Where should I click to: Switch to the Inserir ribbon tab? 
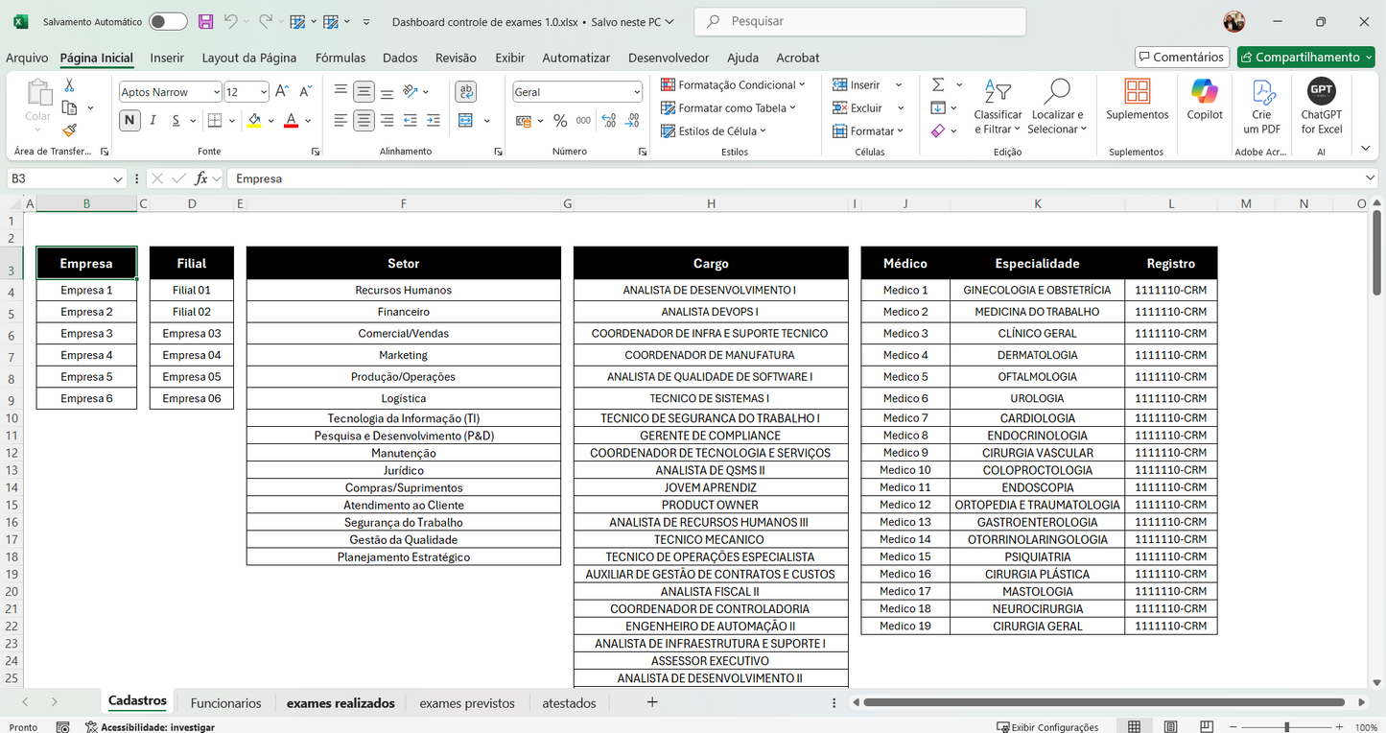pos(167,58)
